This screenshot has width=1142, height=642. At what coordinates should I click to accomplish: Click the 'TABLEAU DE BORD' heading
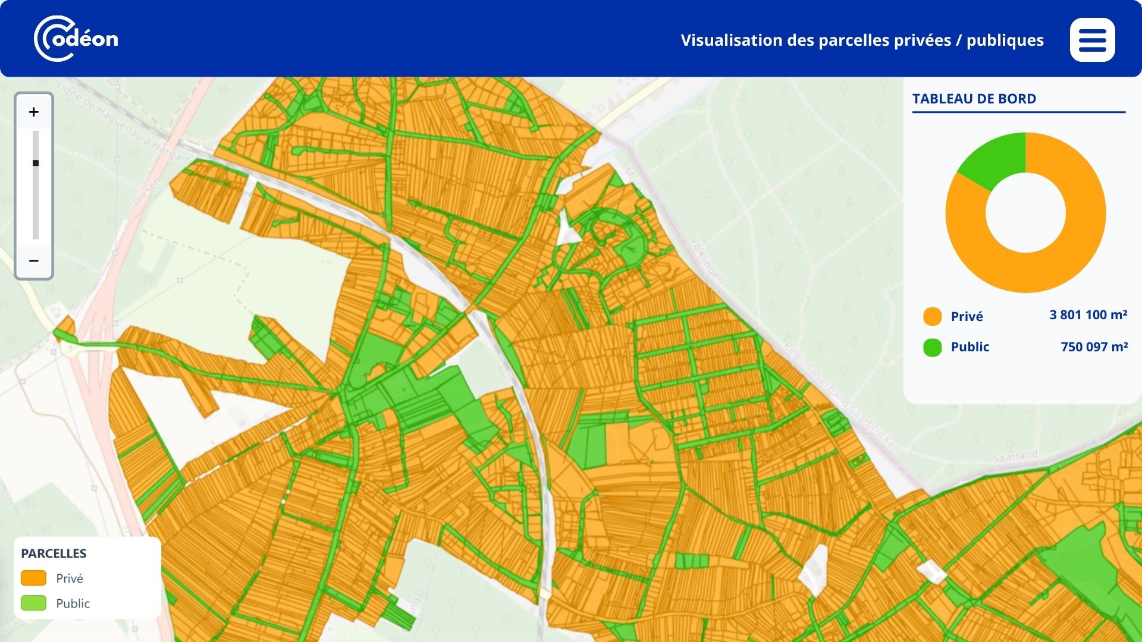coord(974,99)
